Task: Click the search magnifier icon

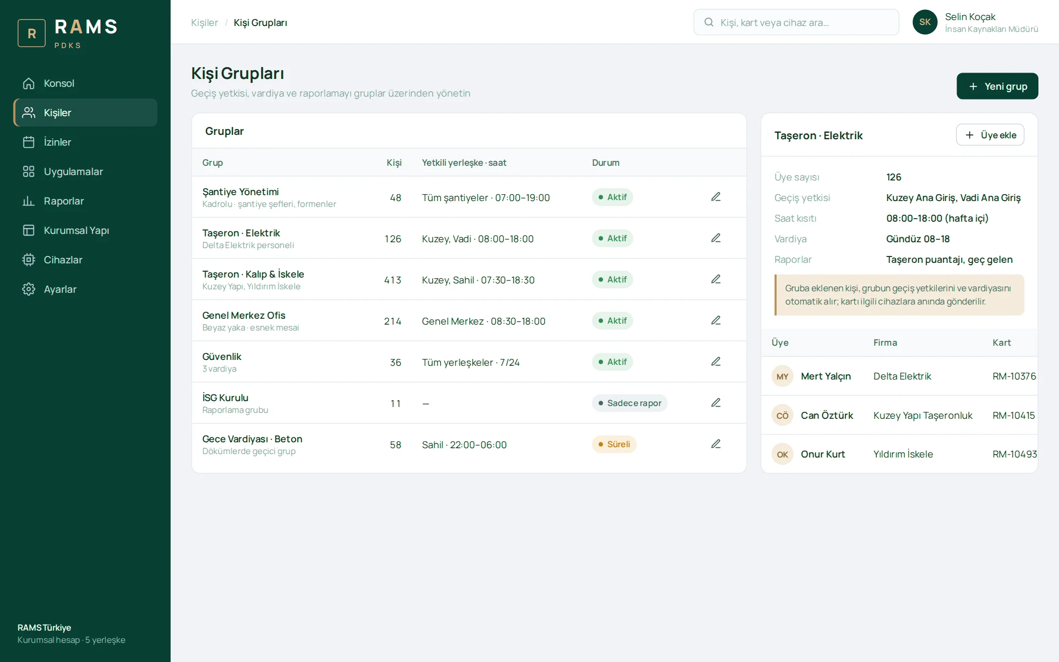Action: [x=709, y=22]
